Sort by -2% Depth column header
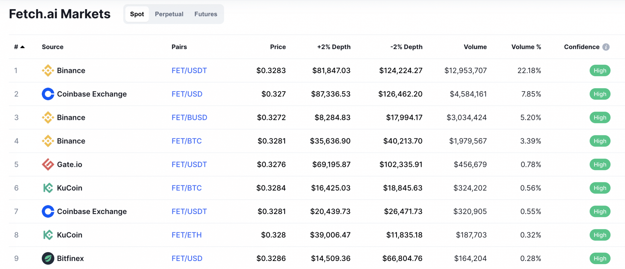 point(406,47)
